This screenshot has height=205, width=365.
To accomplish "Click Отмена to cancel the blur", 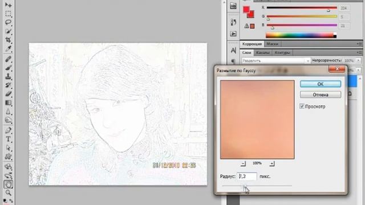I will 321,95.
